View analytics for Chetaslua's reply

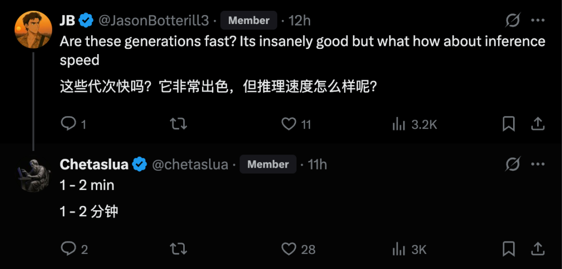[x=399, y=249]
